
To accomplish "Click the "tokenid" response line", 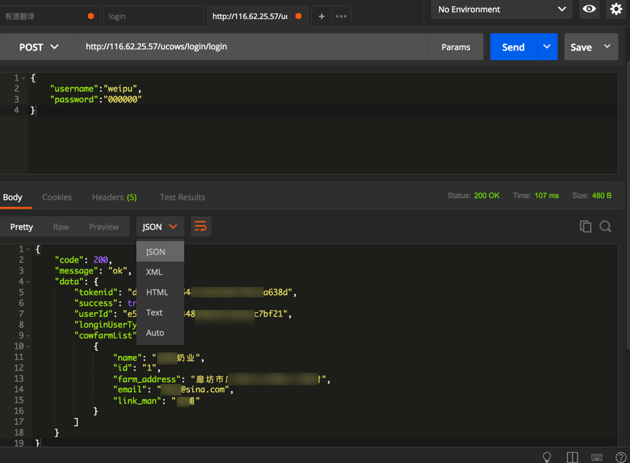I will 185,293.
